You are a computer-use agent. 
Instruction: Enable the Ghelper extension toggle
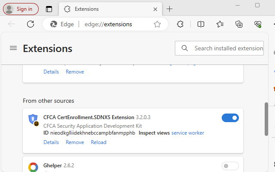230,166
